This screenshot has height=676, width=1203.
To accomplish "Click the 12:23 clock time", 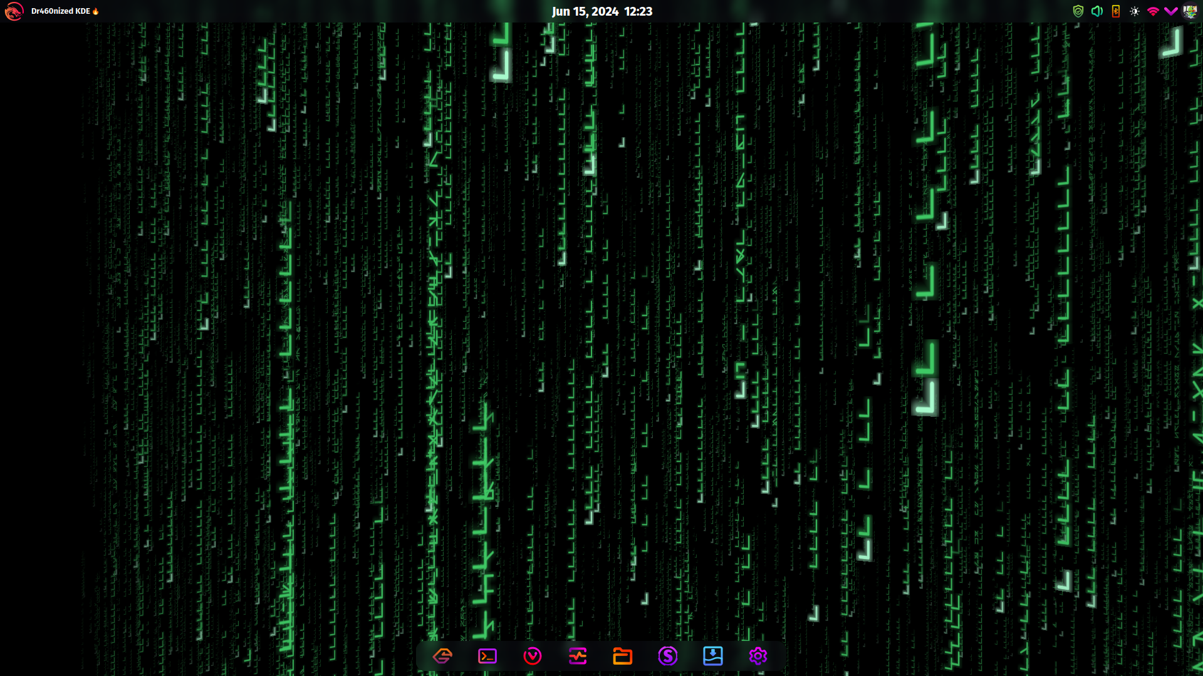I will (x=638, y=11).
